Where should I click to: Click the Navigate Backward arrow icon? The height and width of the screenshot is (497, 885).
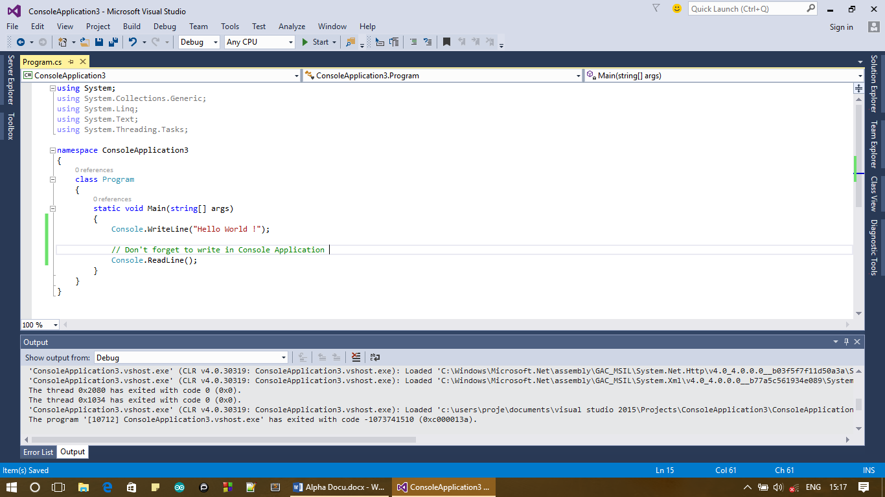click(20, 41)
